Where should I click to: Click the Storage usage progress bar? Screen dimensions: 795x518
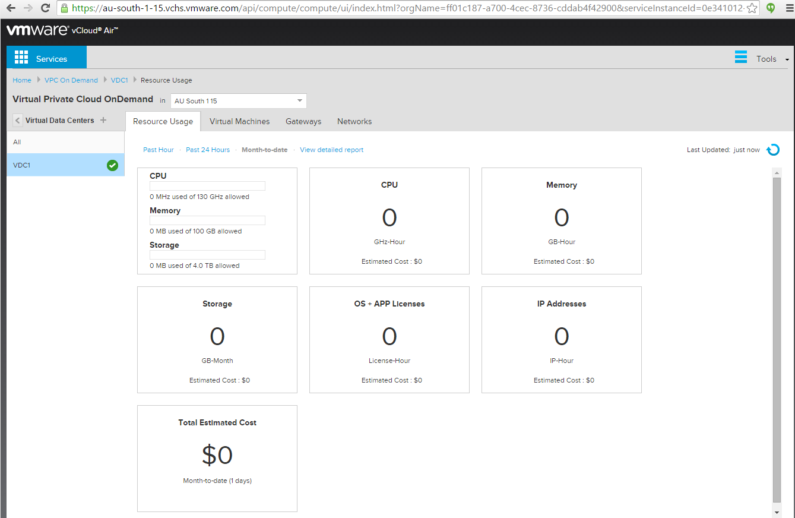207,255
